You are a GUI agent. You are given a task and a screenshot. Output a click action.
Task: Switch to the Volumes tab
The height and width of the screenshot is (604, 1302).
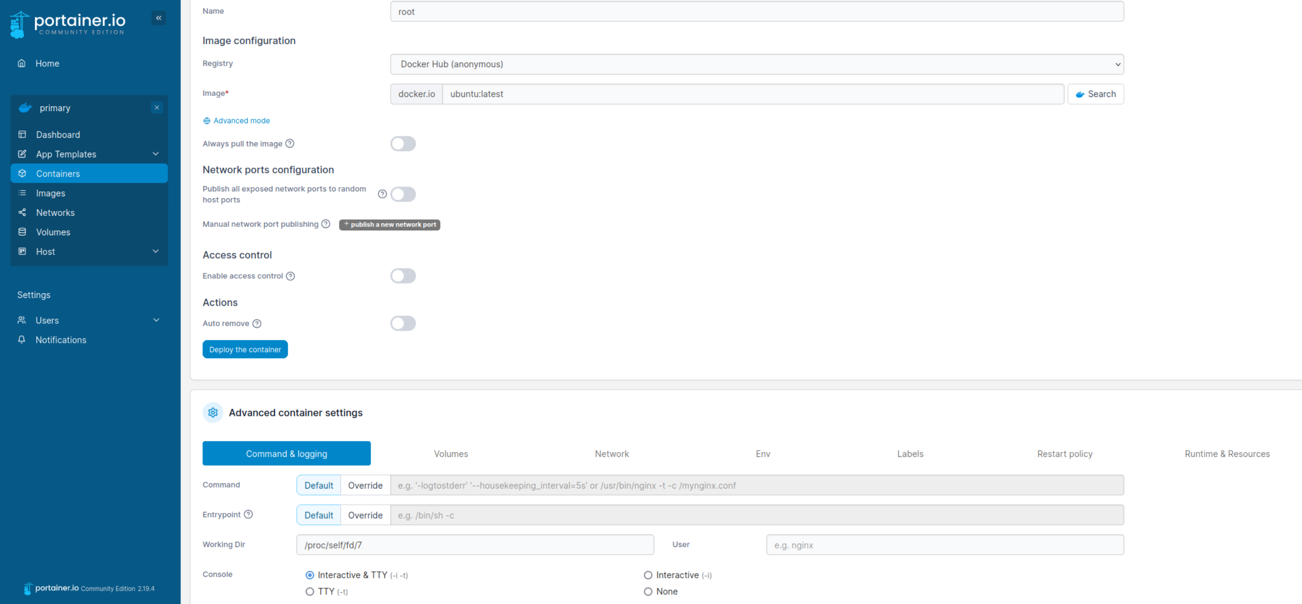(451, 453)
